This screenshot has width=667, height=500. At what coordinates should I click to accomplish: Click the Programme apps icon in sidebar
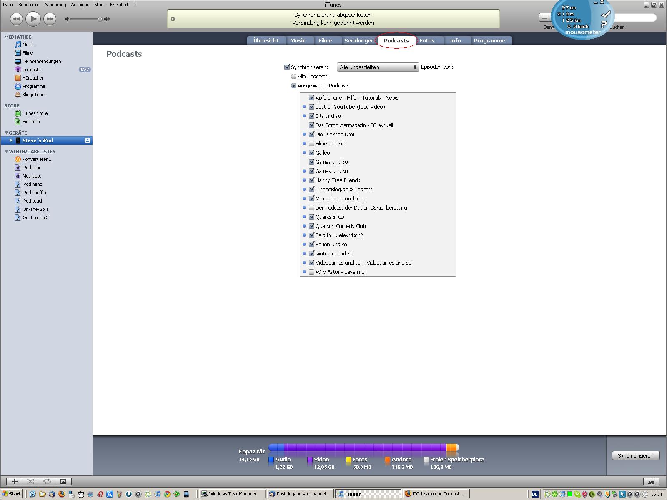18,86
